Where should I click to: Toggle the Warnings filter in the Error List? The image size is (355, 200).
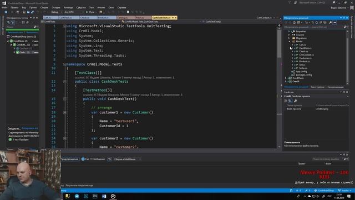click(x=70, y=159)
